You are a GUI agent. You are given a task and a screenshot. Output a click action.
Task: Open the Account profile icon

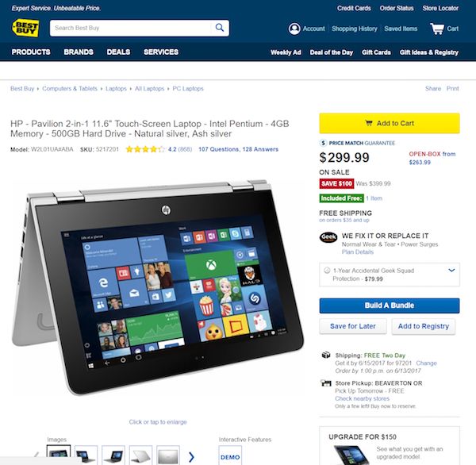[294, 29]
